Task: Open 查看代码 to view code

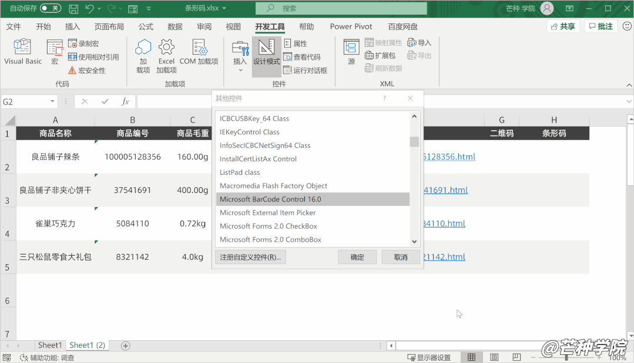Action: click(302, 57)
